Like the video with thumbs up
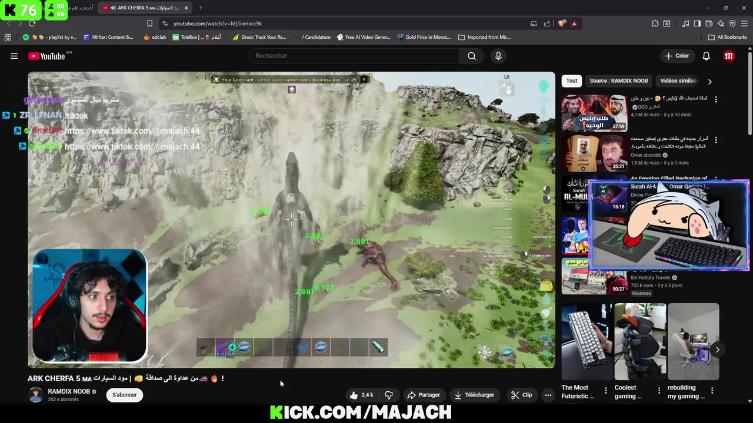Screen dimensions: 753x423 coord(362,395)
